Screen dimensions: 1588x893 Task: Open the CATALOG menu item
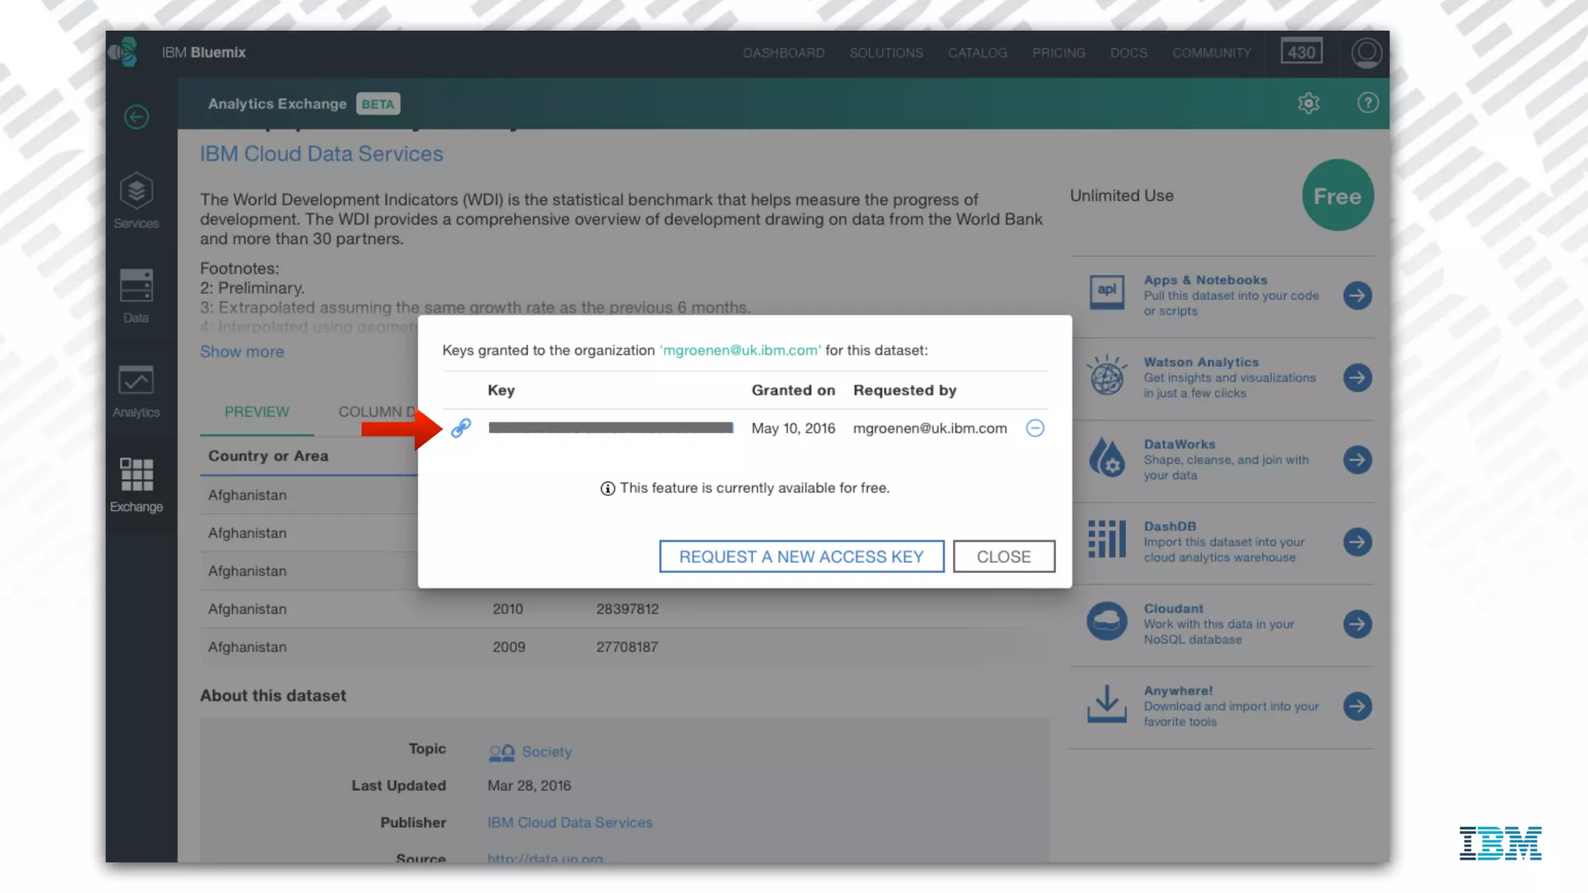(977, 53)
